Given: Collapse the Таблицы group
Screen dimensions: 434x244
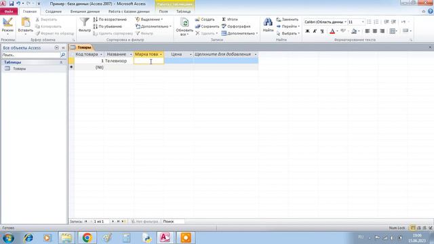Looking at the screenshot, I should tap(61, 62).
